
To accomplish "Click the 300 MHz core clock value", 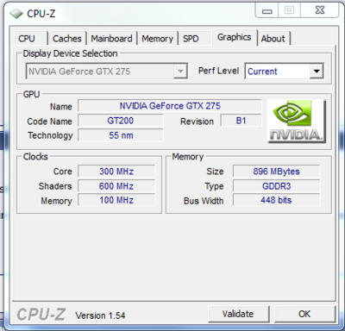I will tap(116, 172).
